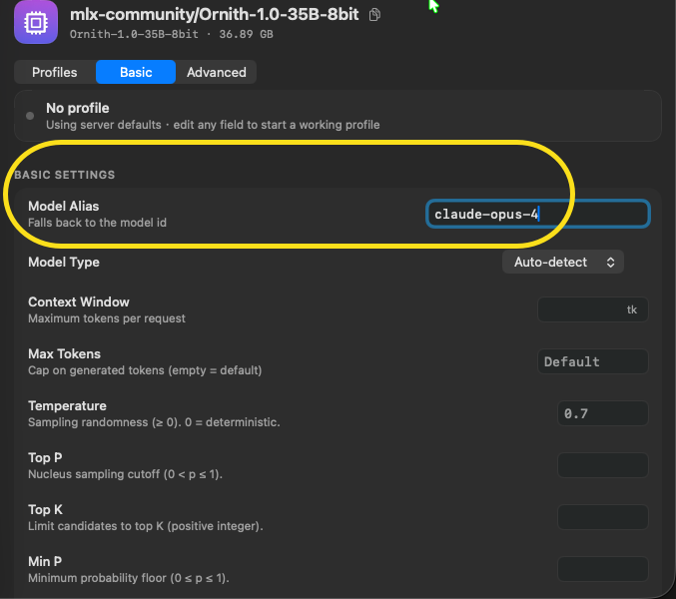Click the Max Tokens Default field
Screen dimensions: 676x599
(593, 361)
